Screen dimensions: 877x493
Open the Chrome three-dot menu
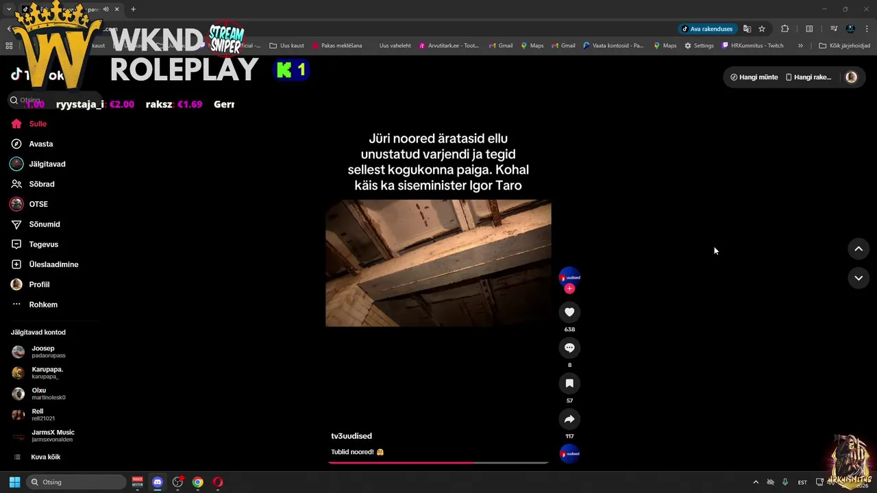point(867,29)
